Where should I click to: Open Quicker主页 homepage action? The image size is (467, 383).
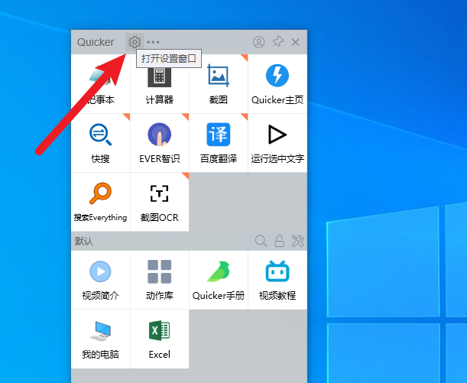click(277, 83)
